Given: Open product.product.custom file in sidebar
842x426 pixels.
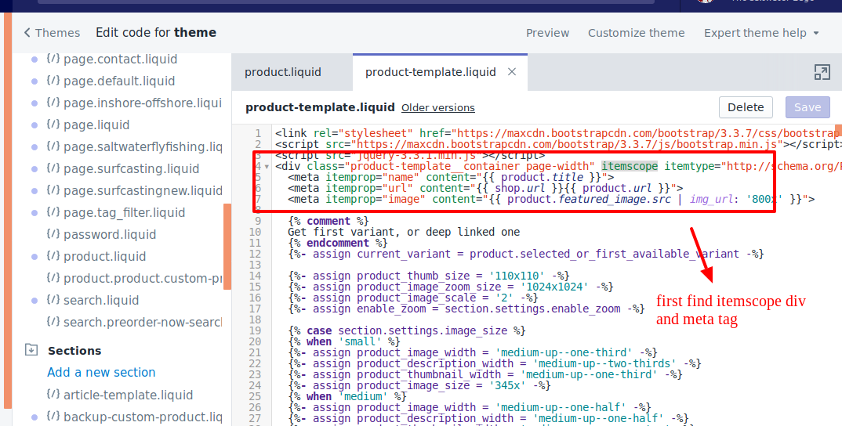Looking at the screenshot, I should tap(143, 279).
